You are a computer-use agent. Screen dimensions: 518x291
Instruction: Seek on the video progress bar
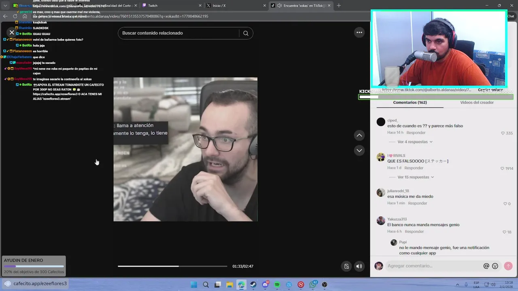click(172, 266)
